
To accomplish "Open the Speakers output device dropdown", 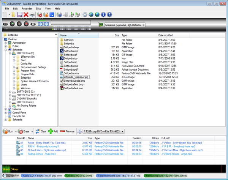I will point(125,25).
